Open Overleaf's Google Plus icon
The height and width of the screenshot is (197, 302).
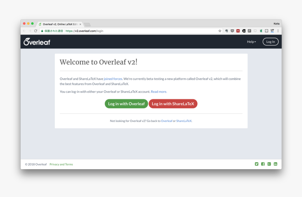tap(269, 164)
